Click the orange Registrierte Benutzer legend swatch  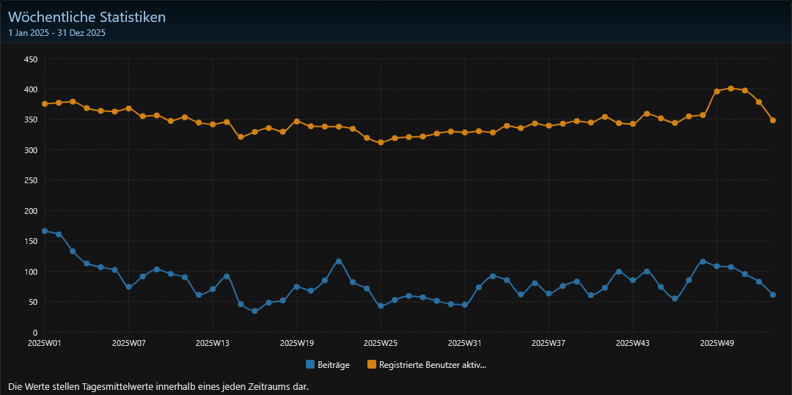pos(372,364)
